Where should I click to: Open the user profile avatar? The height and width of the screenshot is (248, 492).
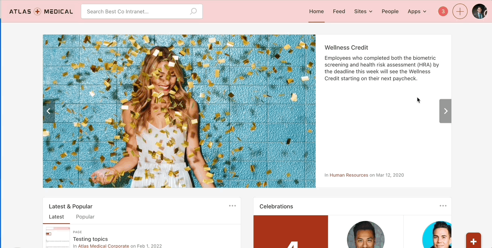point(480,12)
